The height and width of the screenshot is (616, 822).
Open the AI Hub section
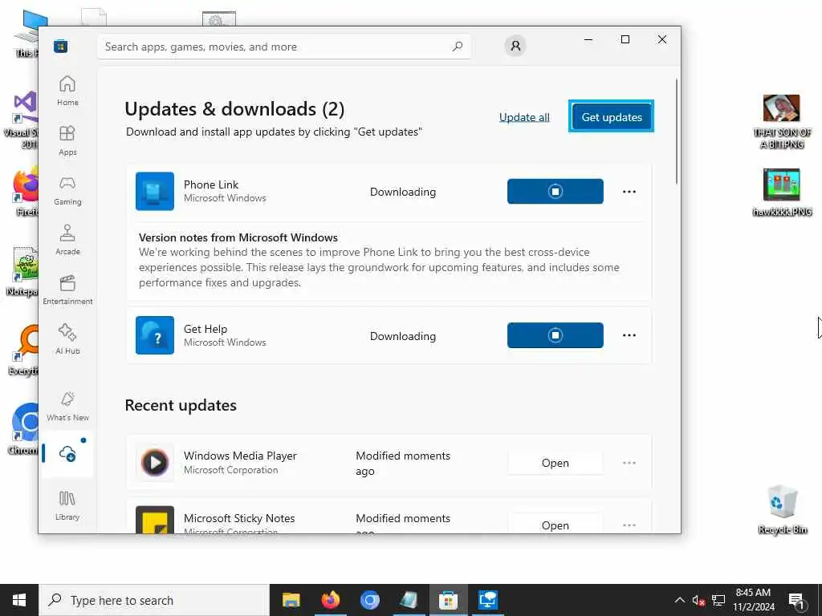click(67, 339)
